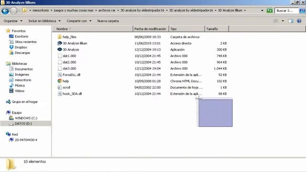
Task: Click the '10 elementos' status text
Action: [x=35, y=161]
